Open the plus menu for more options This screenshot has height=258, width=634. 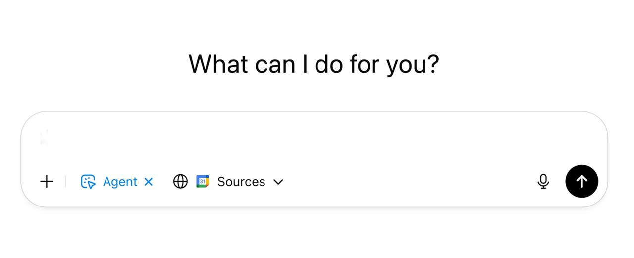coord(47,182)
